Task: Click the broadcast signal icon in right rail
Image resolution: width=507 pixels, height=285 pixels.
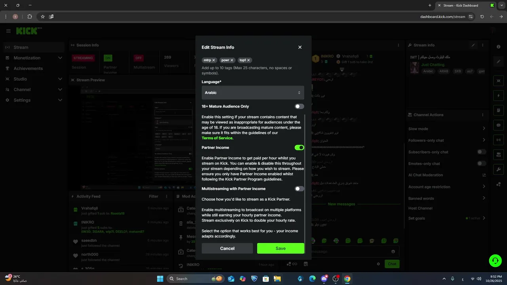Action: (x=499, y=140)
